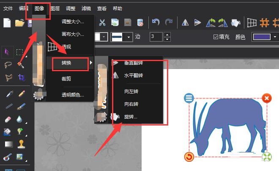
Task: Click the redo arrow icon
Action: pyautogui.click(x=169, y=22)
